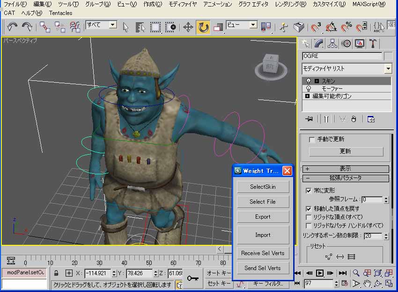Open the Tentacles menu
398x292 pixels.
click(x=61, y=13)
